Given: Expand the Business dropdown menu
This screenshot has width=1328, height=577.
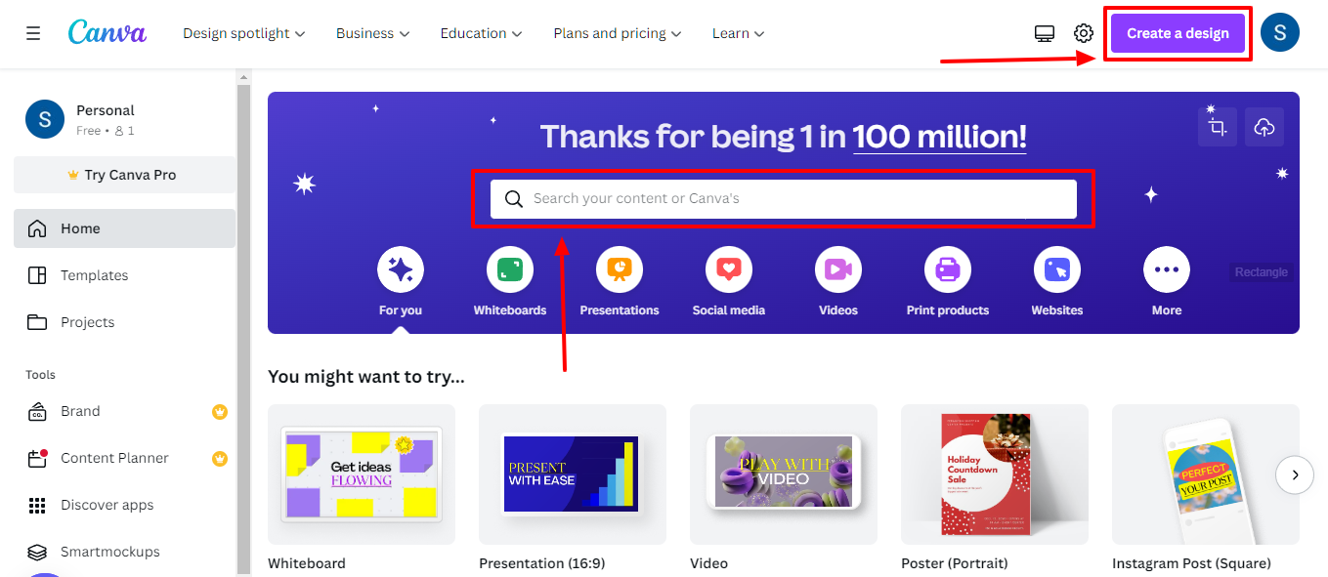Looking at the screenshot, I should pyautogui.click(x=372, y=33).
